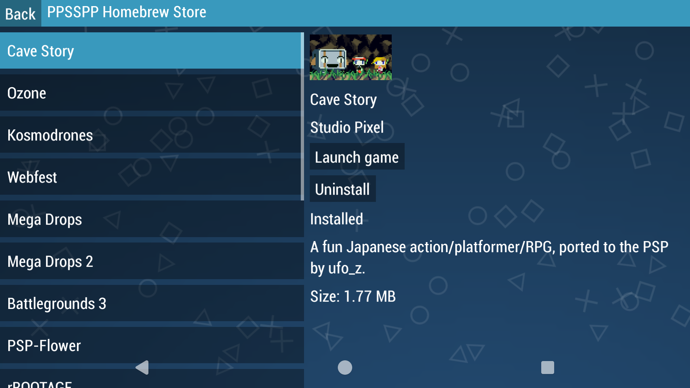Click the Studio Pixel author label
Viewport: 690px width, 388px height.
(x=347, y=128)
